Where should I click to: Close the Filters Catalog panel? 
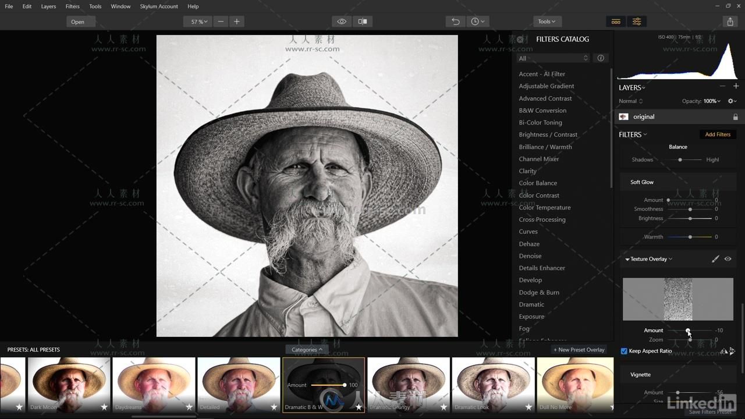click(x=520, y=40)
